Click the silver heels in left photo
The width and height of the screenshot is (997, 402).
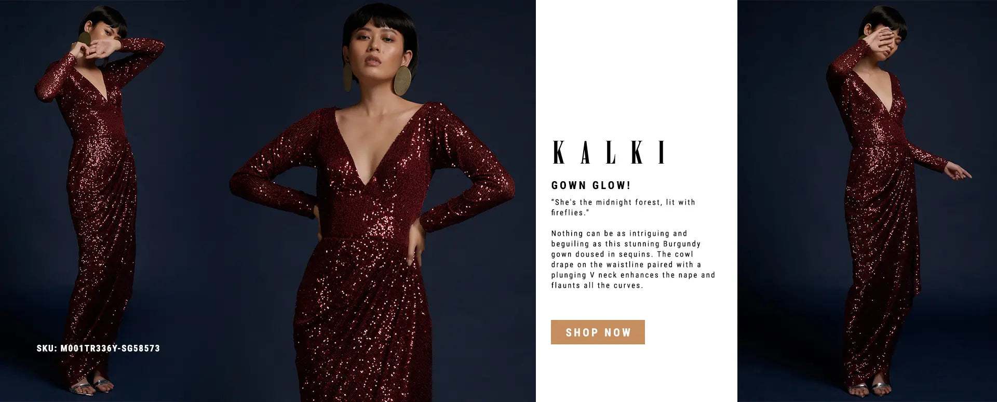pyautogui.click(x=92, y=386)
